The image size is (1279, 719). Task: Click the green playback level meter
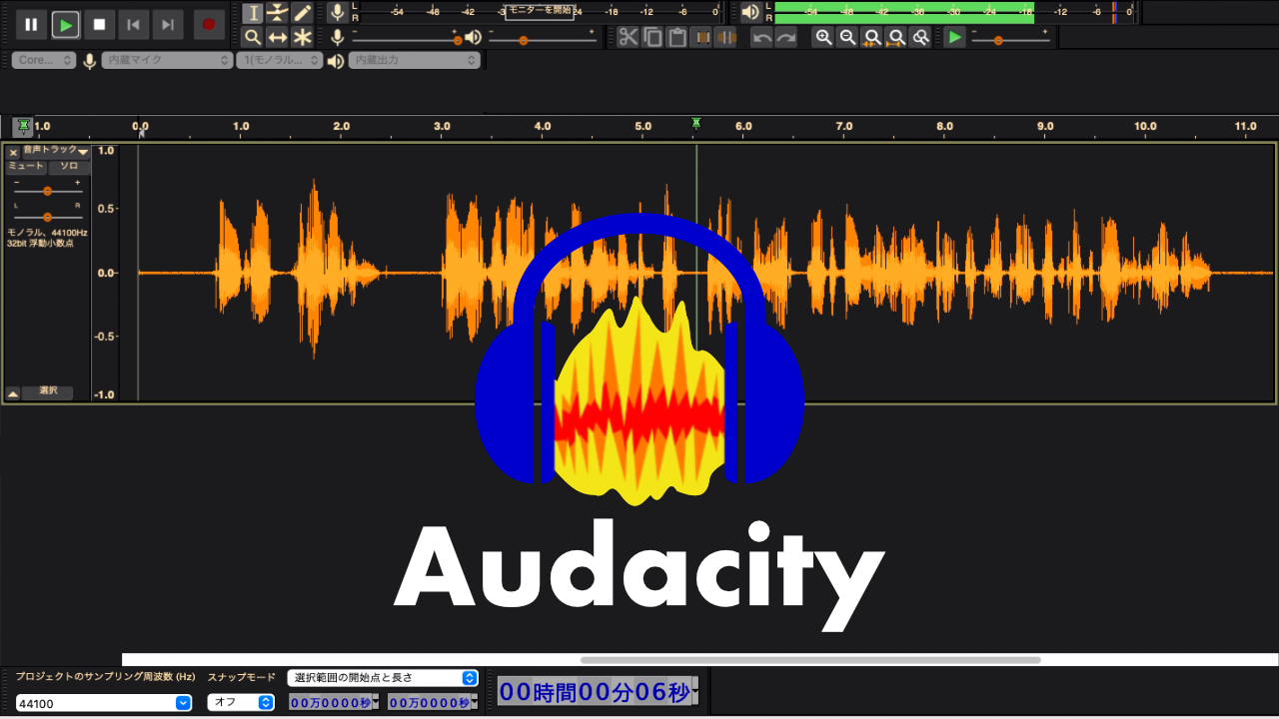(x=903, y=12)
